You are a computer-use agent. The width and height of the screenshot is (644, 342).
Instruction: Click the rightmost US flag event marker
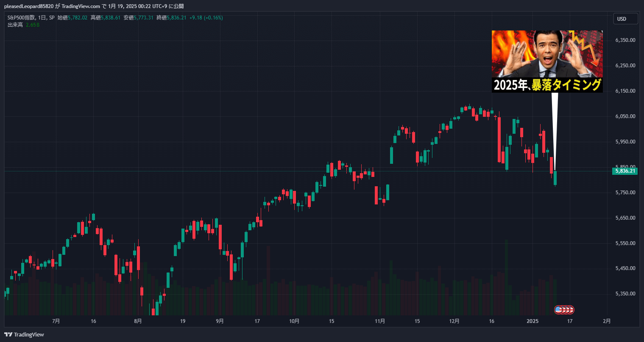pyautogui.click(x=570, y=310)
